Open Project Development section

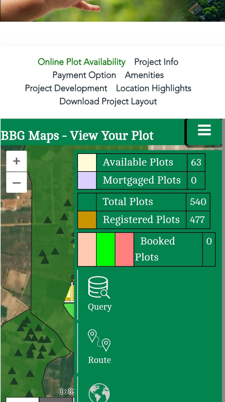click(66, 88)
